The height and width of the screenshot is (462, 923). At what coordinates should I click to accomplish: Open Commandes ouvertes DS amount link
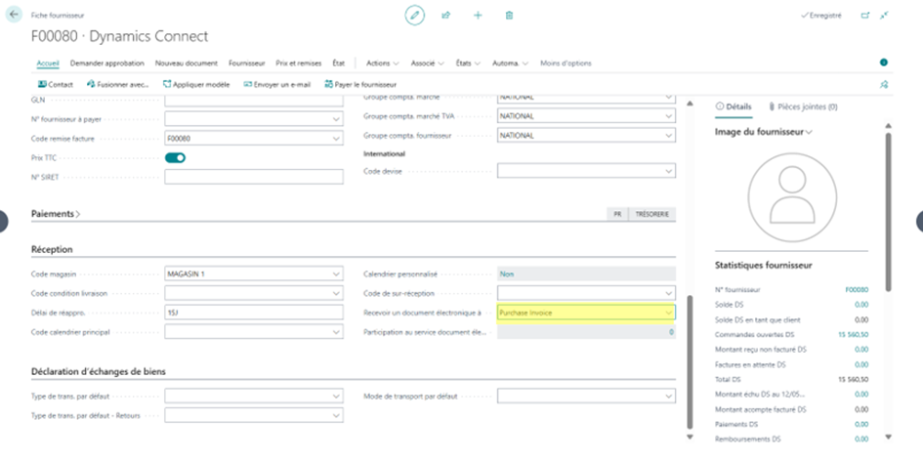(x=853, y=334)
